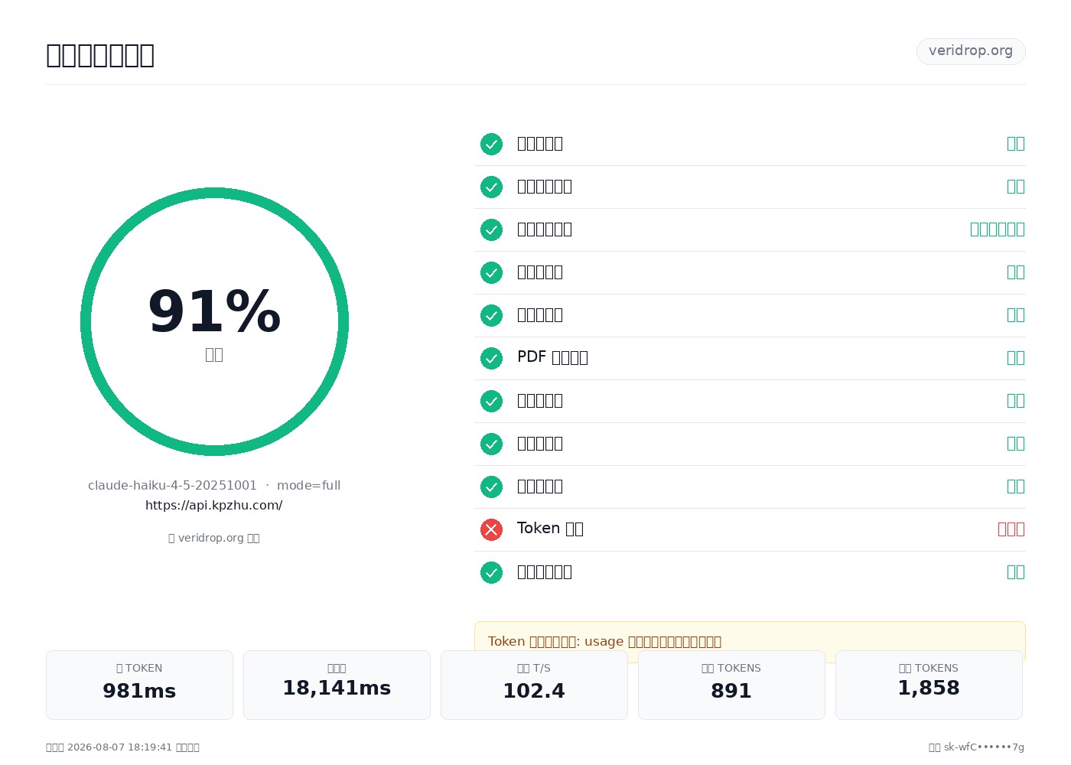
Task: Open the https://api.kpzhu.com/ link
Action: pyautogui.click(x=214, y=506)
